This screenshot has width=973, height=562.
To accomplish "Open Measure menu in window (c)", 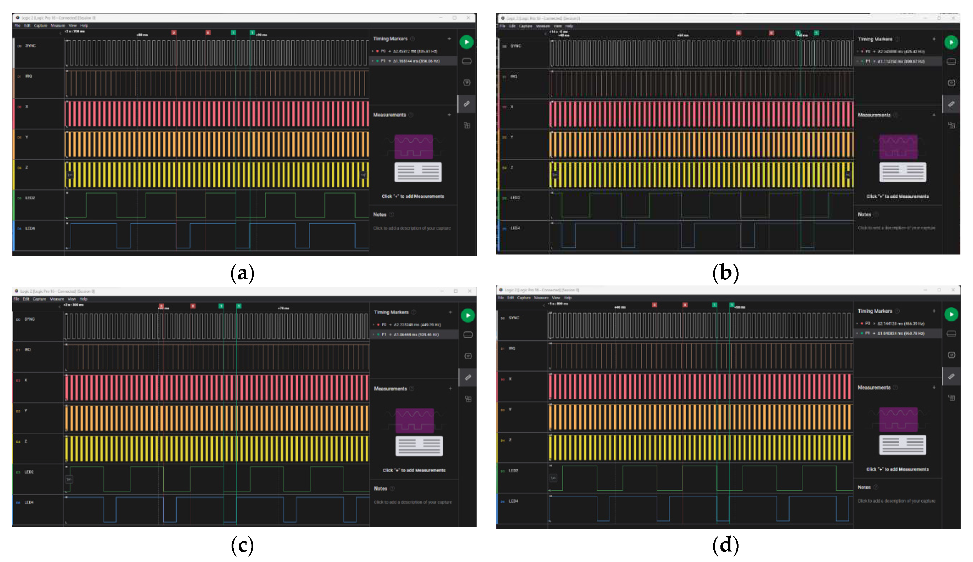I will pos(57,299).
